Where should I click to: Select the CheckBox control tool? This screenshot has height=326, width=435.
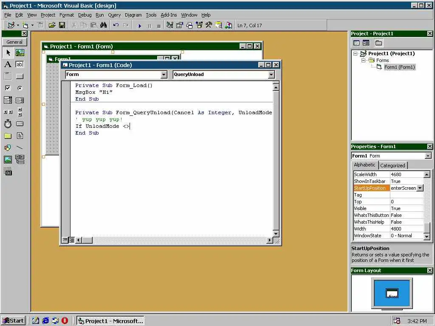8,88
